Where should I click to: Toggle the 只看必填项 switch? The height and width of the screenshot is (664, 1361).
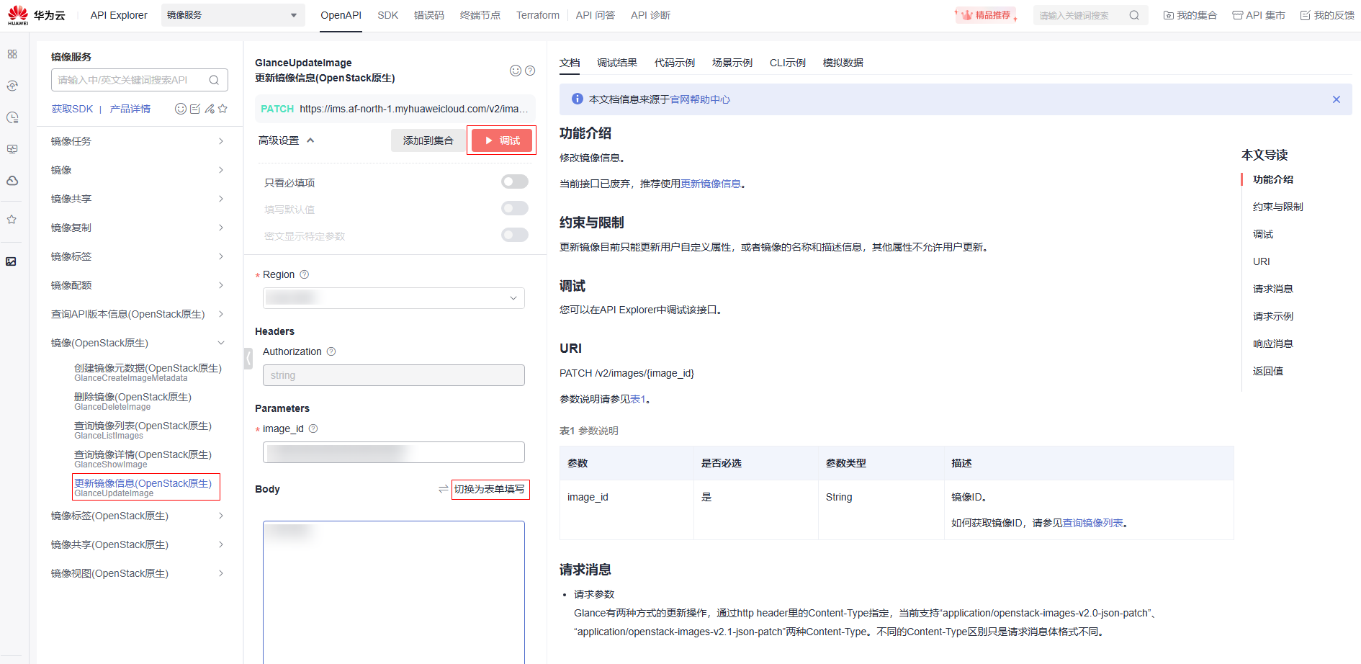click(x=514, y=182)
